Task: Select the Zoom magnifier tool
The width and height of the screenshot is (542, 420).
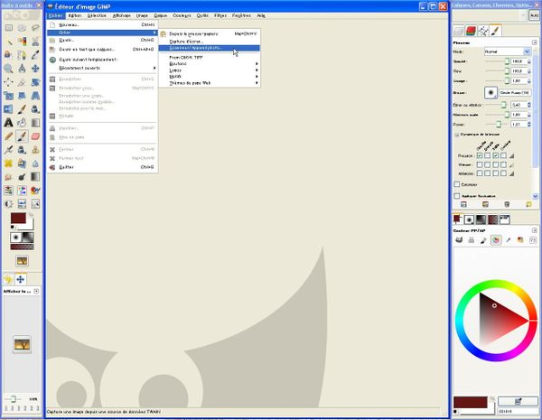Action: pyautogui.click(x=8, y=69)
